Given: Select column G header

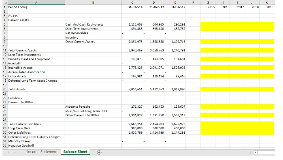Looking at the screenshot, I should [208, 2].
